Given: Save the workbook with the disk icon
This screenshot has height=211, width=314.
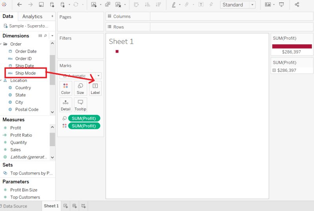Looking at the screenshot, I should (41, 4).
